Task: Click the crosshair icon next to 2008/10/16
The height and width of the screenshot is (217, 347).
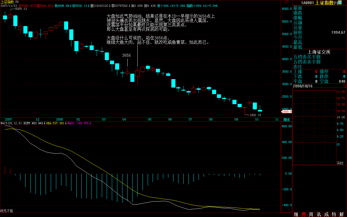Action: pos(345,86)
